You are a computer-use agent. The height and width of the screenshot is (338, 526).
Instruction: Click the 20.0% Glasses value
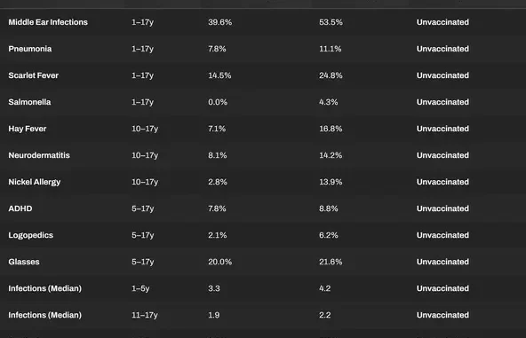click(x=219, y=262)
